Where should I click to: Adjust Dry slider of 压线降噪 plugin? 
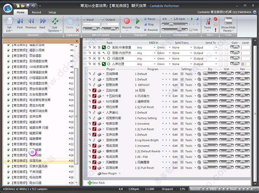210,74
